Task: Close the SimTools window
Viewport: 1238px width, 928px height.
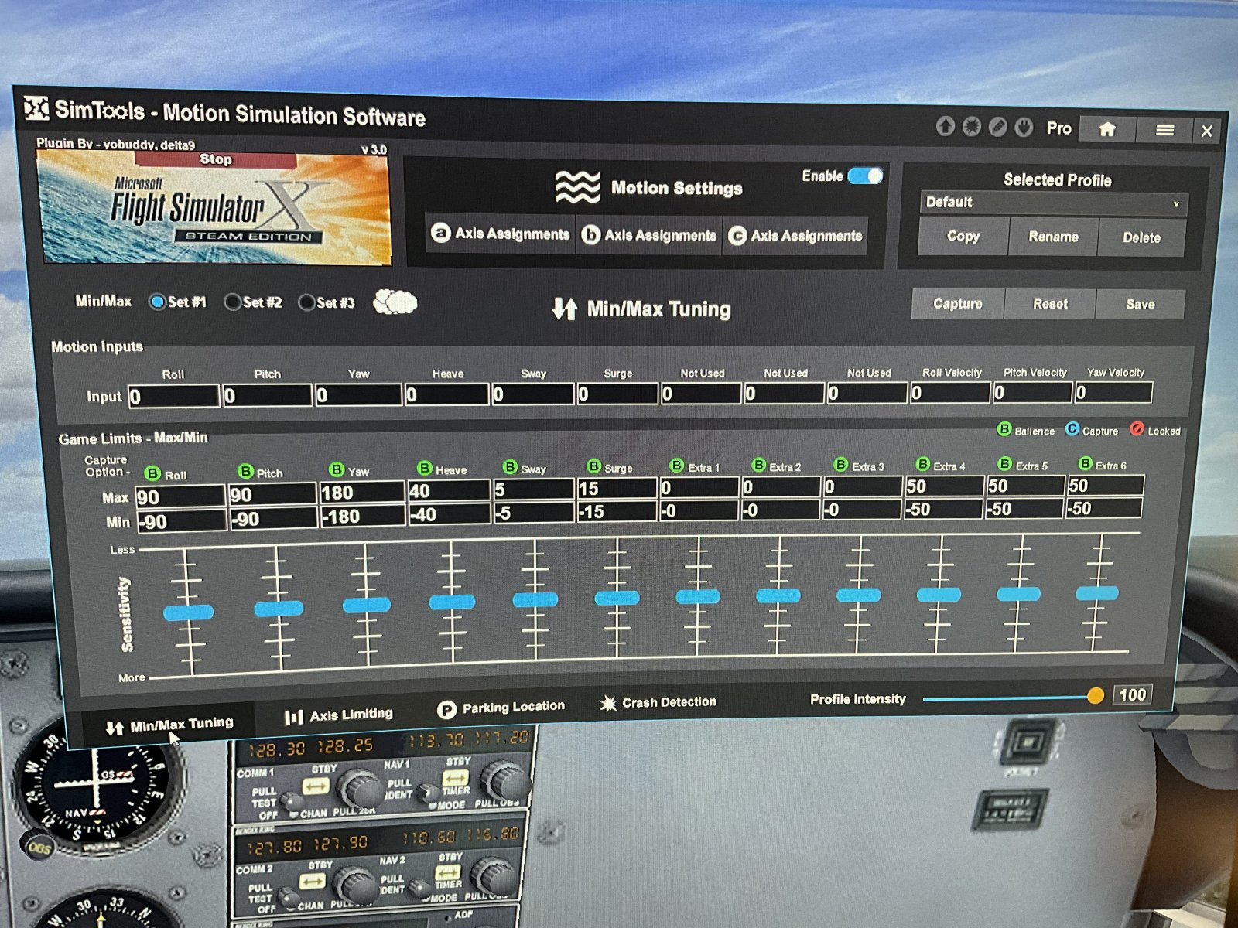Action: [1206, 131]
